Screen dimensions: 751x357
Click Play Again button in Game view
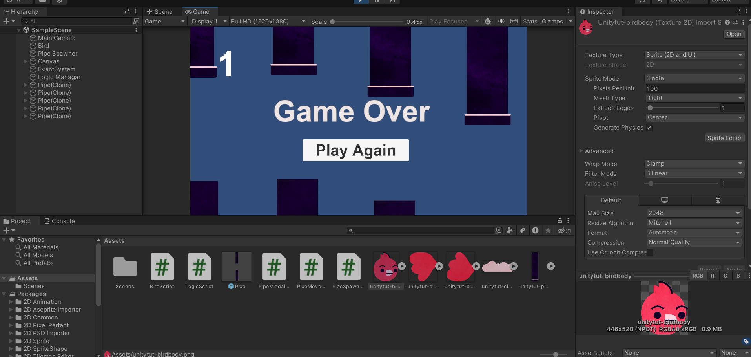[x=356, y=150]
